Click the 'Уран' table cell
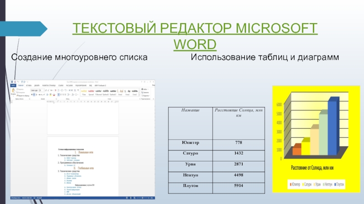 (x=190, y=166)
